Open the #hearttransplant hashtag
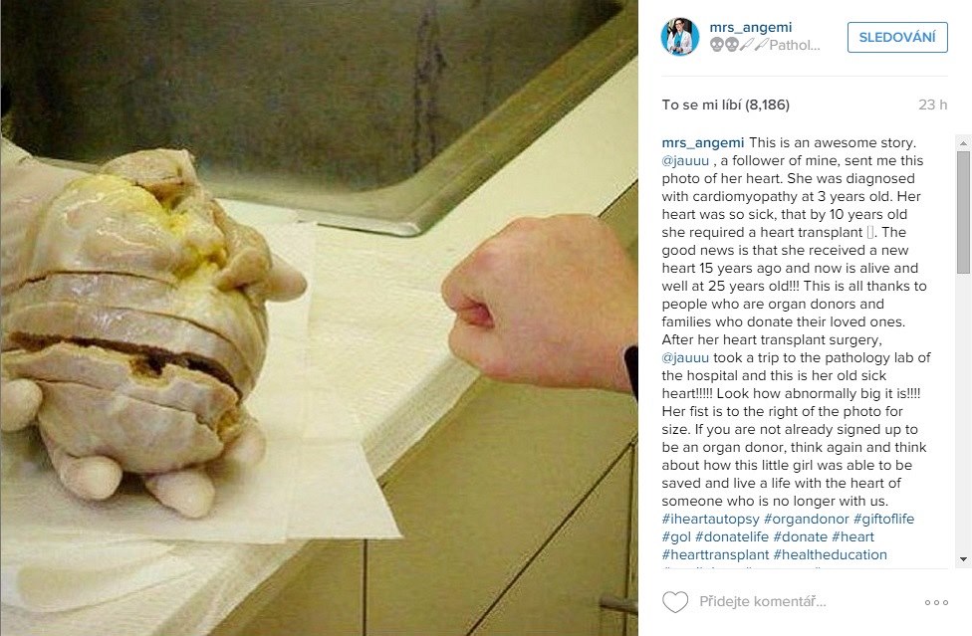The image size is (972, 636). point(715,554)
